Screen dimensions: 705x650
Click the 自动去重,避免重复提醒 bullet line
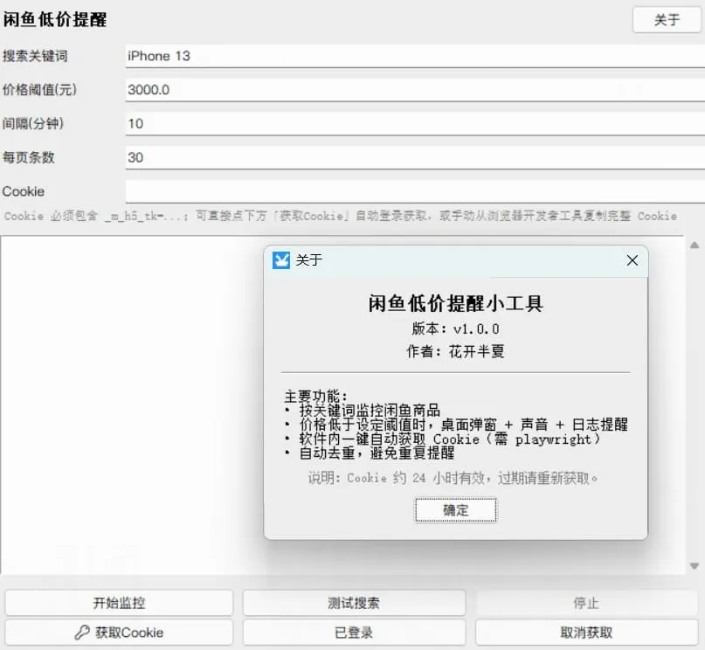[x=370, y=453]
